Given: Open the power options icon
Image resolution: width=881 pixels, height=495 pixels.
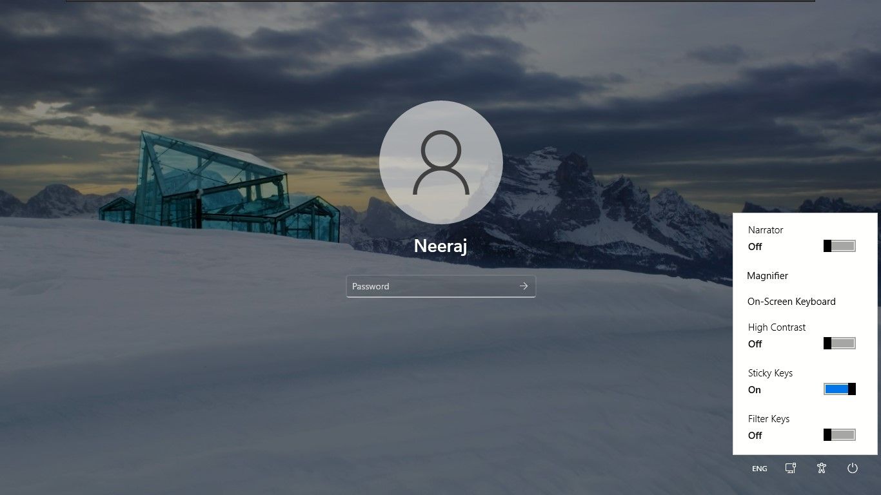Looking at the screenshot, I should [853, 469].
